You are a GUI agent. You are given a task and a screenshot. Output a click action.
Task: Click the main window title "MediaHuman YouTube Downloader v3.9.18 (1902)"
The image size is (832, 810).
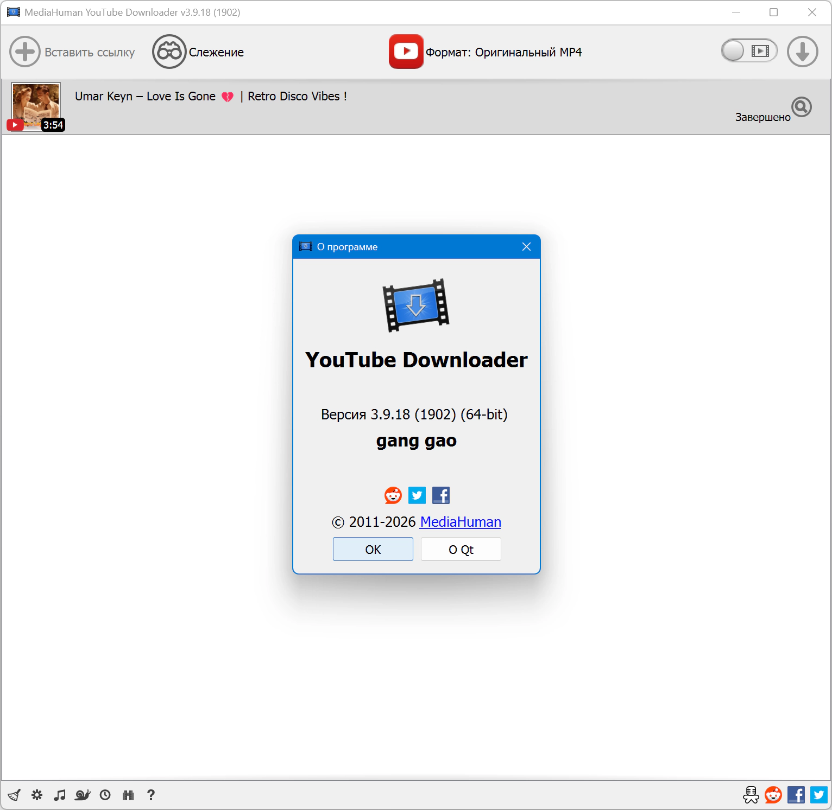pos(133,12)
